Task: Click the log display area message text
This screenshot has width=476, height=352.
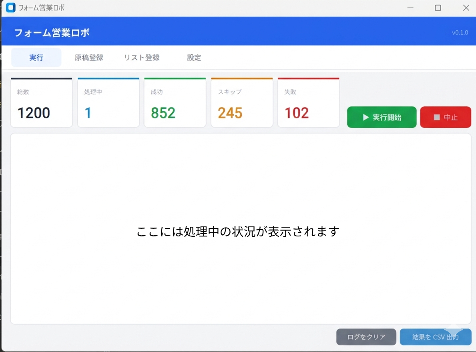Action: [238, 231]
